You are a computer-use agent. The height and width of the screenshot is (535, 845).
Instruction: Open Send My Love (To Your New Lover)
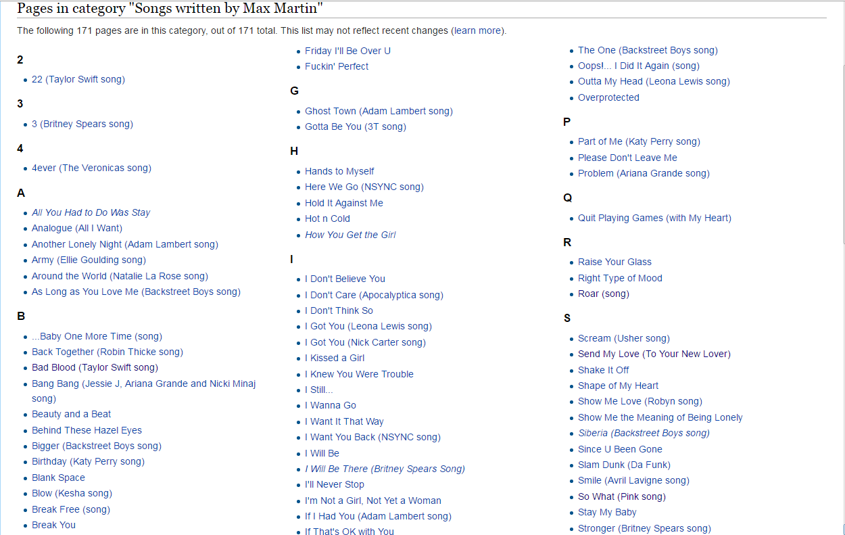[654, 354]
